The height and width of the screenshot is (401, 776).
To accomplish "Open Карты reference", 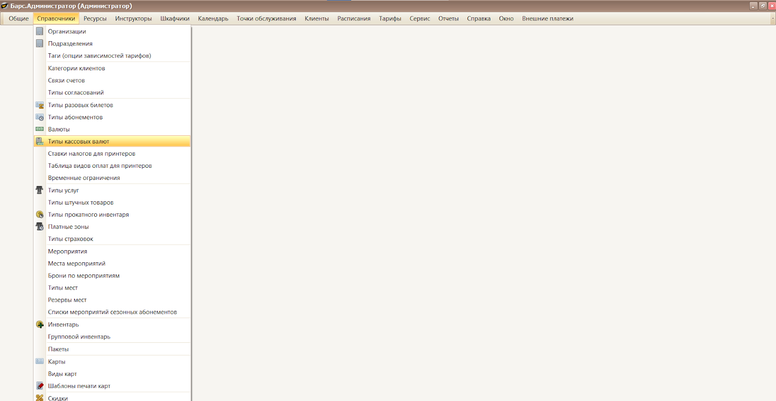I will tap(112, 362).
